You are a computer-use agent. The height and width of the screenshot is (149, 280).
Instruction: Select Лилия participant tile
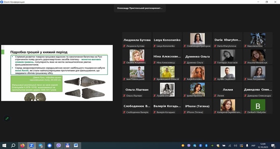click(228, 90)
